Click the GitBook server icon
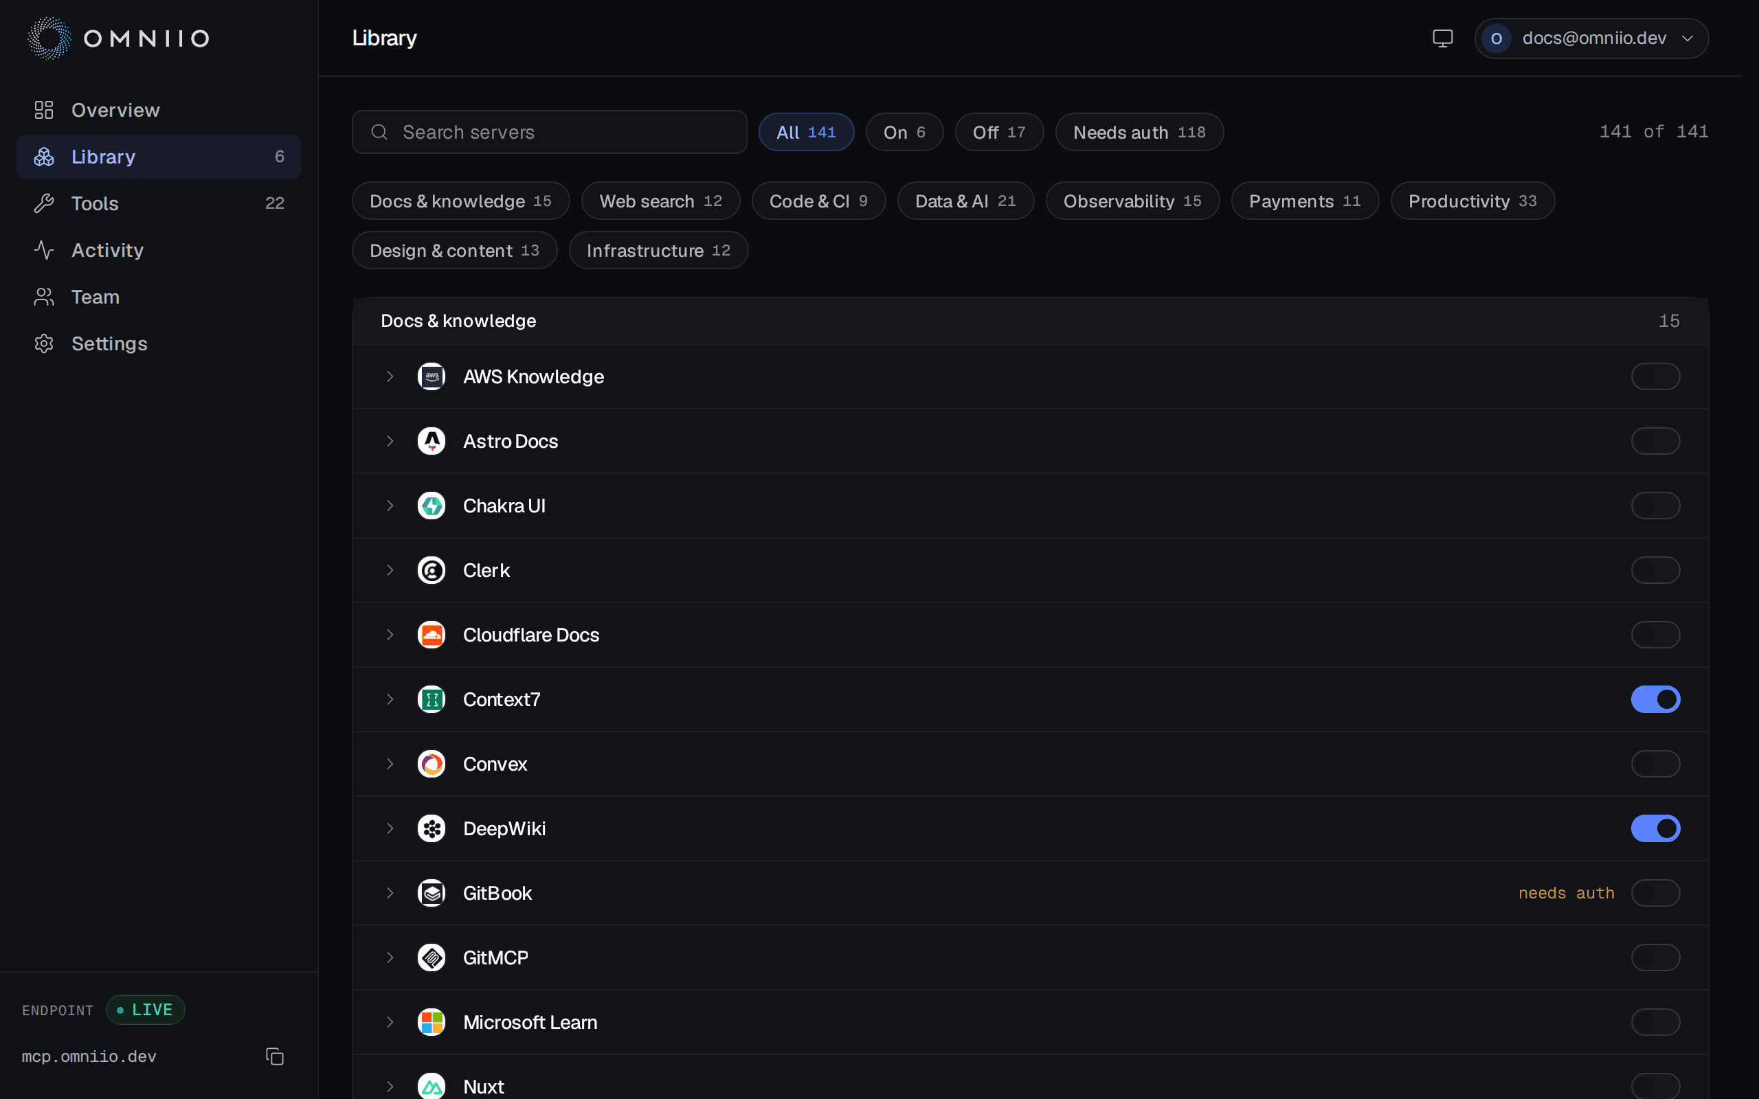Screen dimensions: 1759x1099 tap(432, 894)
